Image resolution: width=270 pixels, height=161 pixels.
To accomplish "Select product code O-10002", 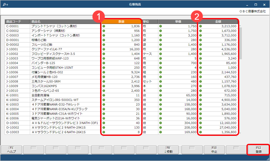I will click(12, 127).
